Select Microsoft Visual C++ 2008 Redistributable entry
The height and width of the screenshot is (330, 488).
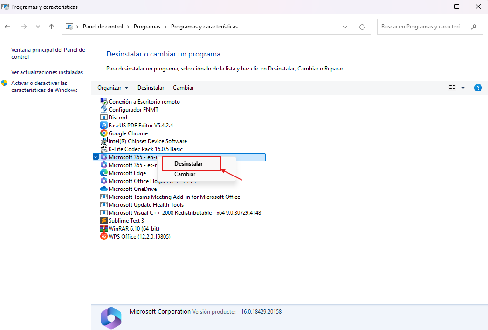point(185,213)
